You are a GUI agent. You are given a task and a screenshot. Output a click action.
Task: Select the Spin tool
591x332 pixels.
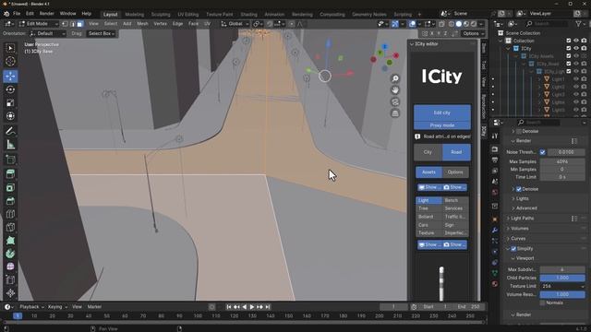pyautogui.click(x=10, y=254)
